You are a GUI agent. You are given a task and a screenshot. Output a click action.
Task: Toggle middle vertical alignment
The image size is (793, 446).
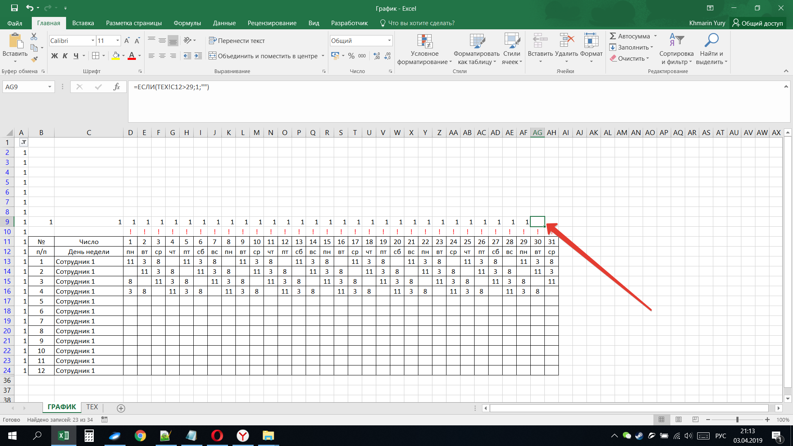[x=162, y=40]
